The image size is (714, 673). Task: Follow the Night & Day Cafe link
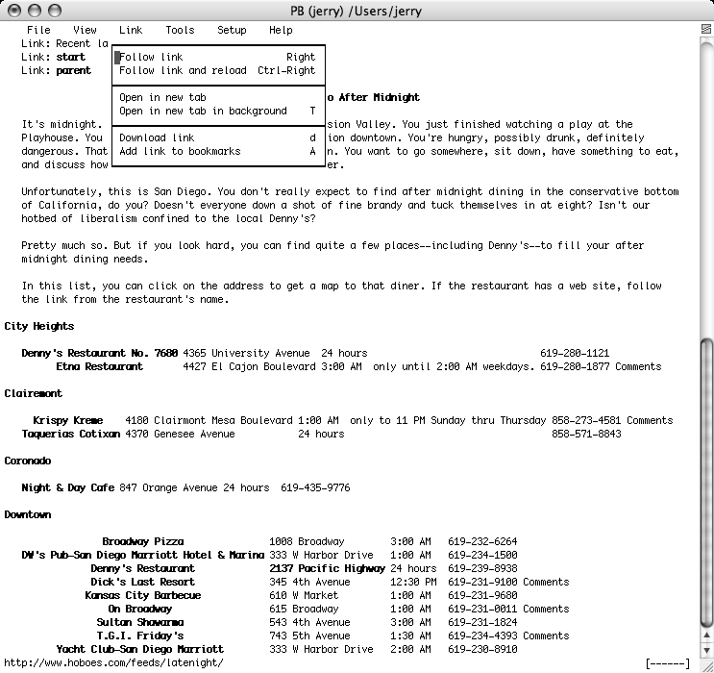point(67,487)
